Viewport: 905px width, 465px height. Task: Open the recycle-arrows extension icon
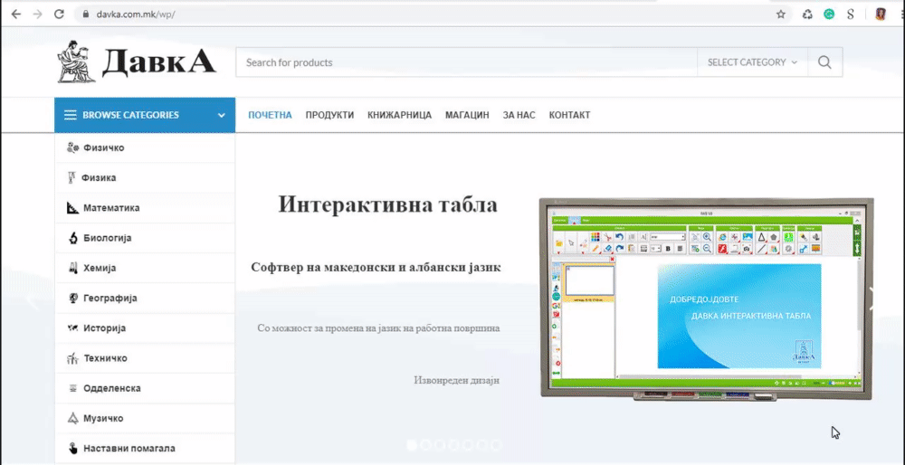pos(807,14)
